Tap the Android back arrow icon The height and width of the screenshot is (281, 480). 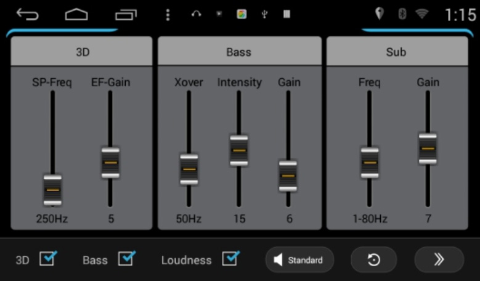pyautogui.click(x=27, y=14)
